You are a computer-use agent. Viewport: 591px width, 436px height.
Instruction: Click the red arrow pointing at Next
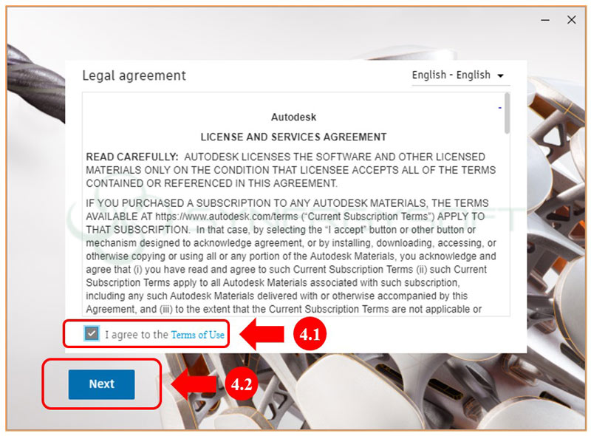[194, 384]
